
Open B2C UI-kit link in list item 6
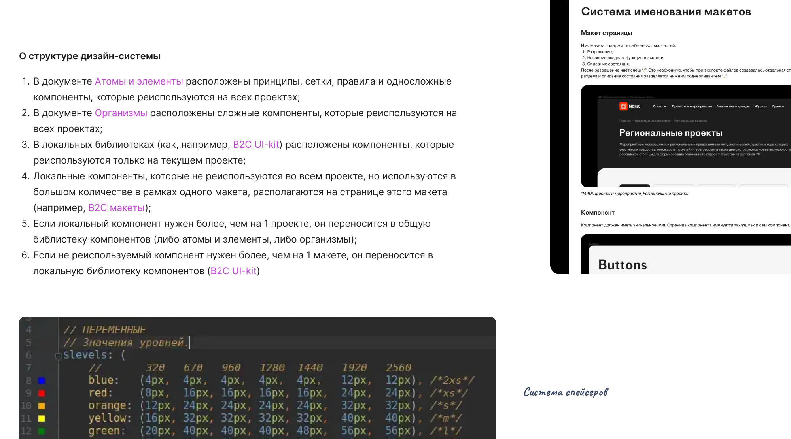(x=233, y=271)
